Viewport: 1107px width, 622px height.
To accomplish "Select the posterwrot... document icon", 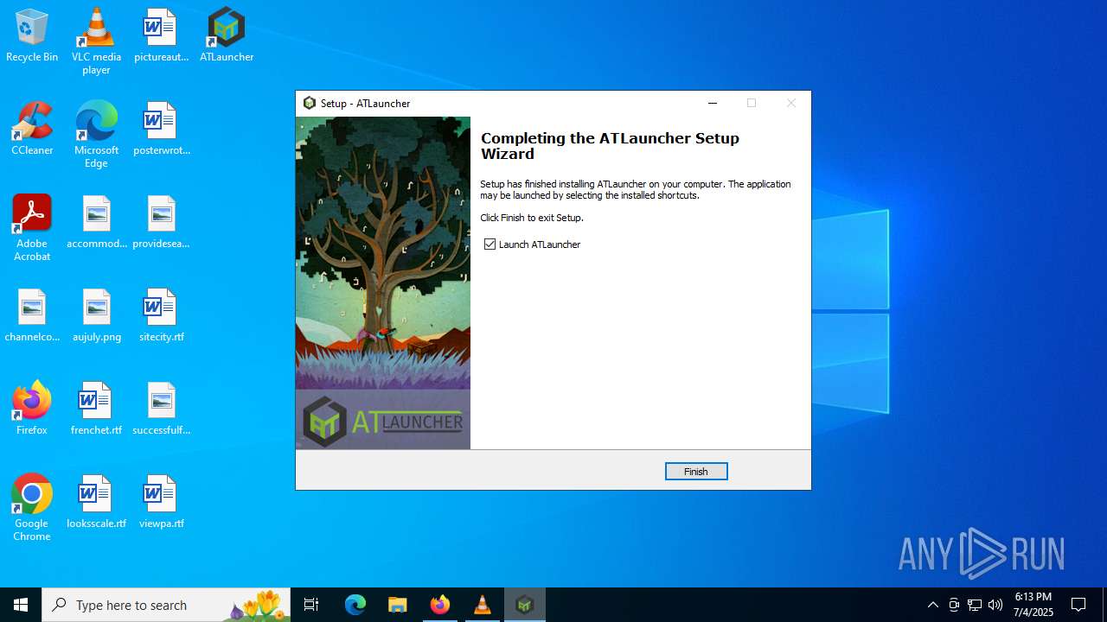I will (x=161, y=130).
